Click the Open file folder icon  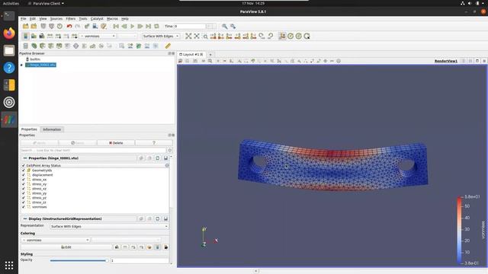pyautogui.click(x=25, y=27)
